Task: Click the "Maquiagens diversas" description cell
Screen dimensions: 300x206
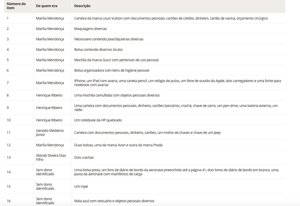Action: coord(90,29)
